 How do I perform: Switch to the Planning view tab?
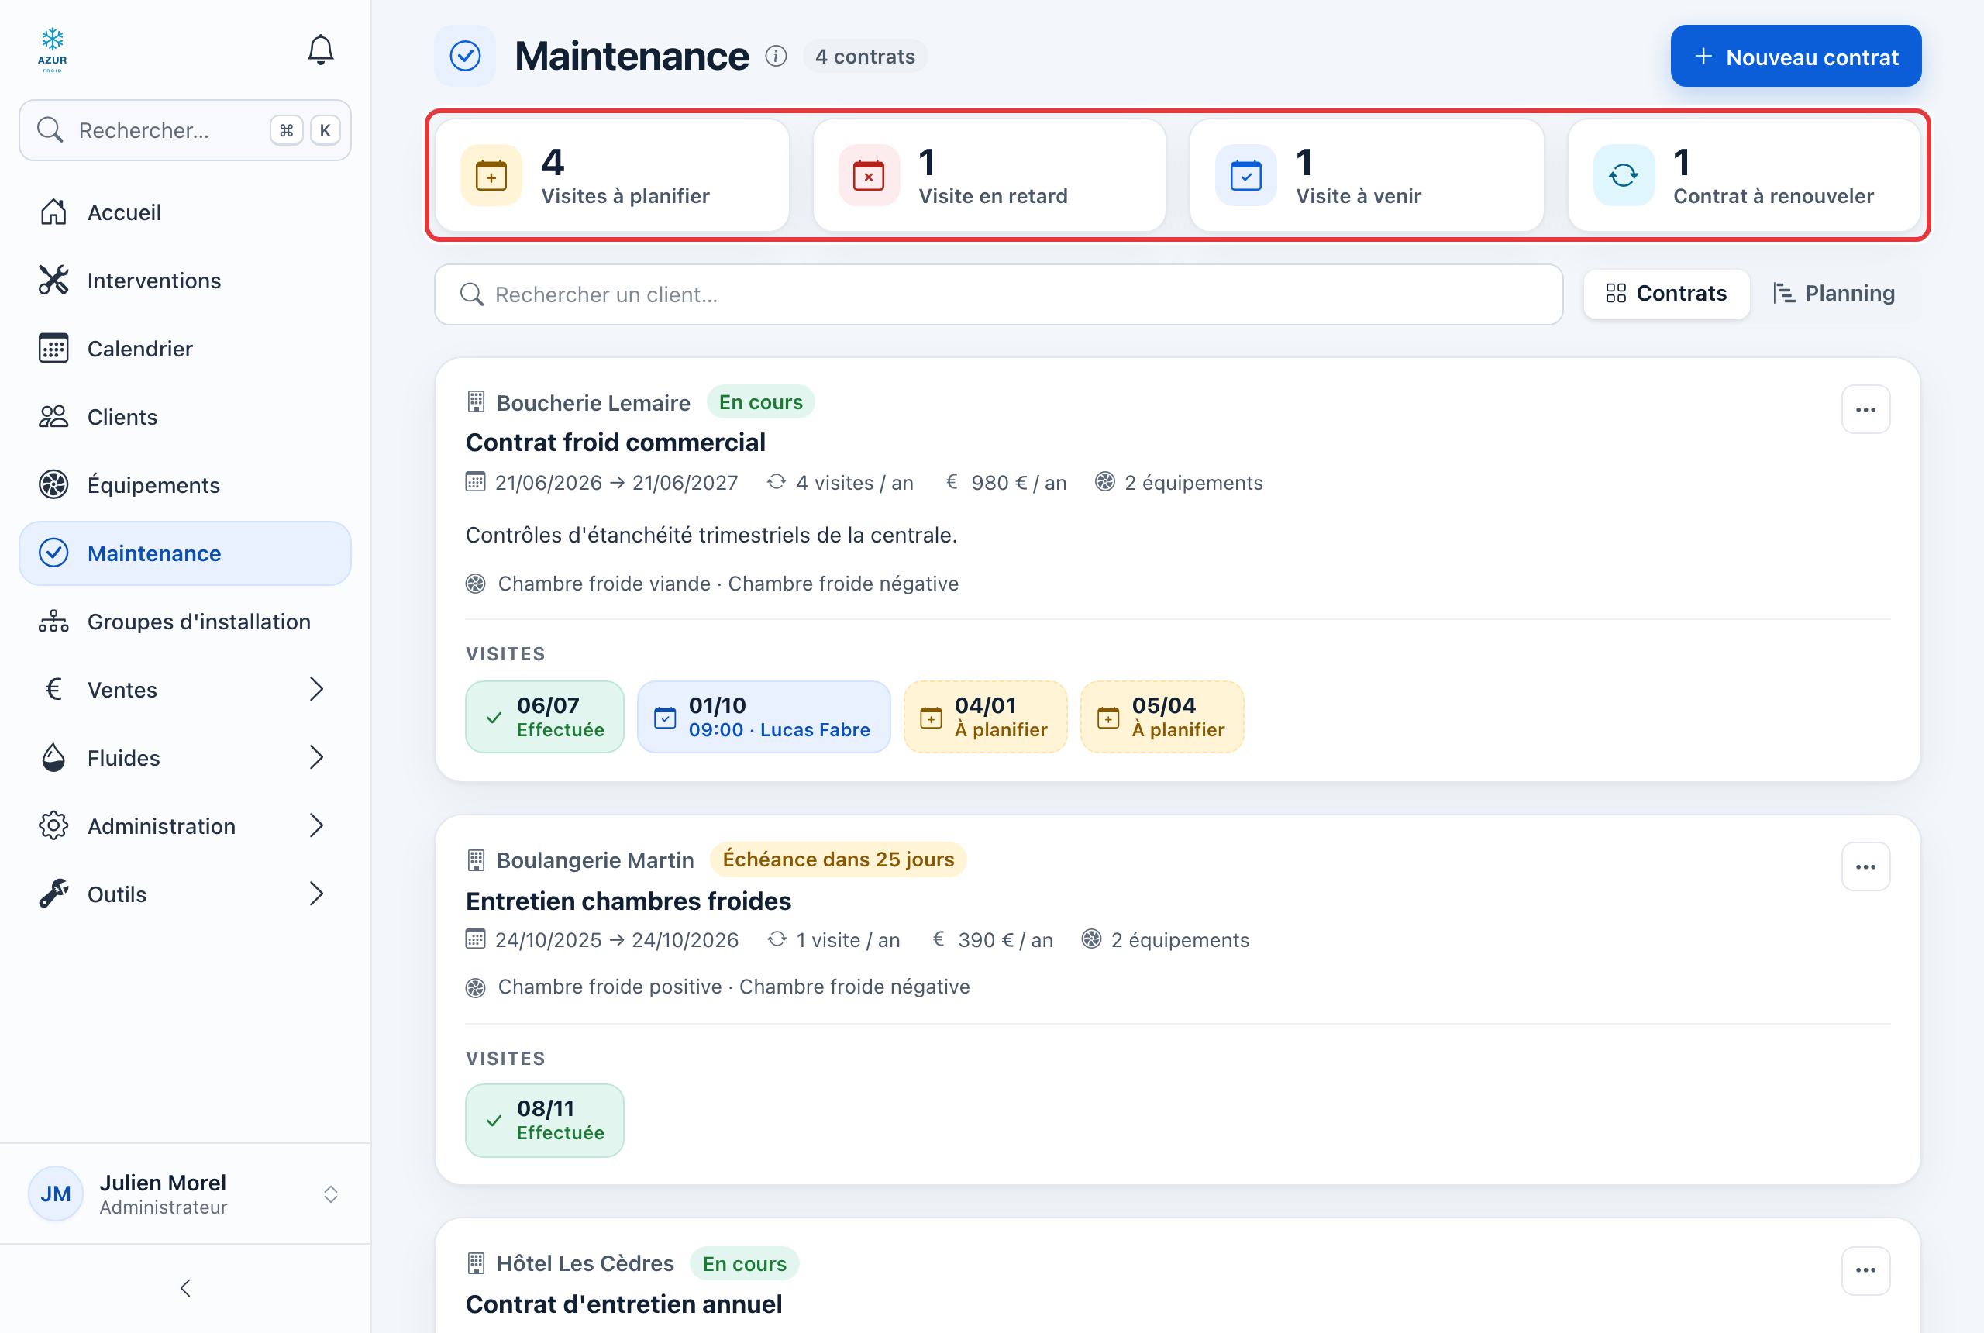click(x=1834, y=294)
